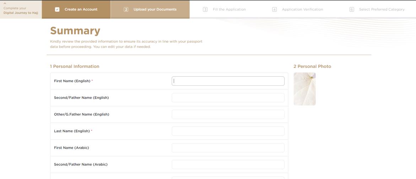Image resolution: width=416 pixels, height=179 pixels.
Task: Click the Second/Father Name (English) input
Action: [228, 98]
